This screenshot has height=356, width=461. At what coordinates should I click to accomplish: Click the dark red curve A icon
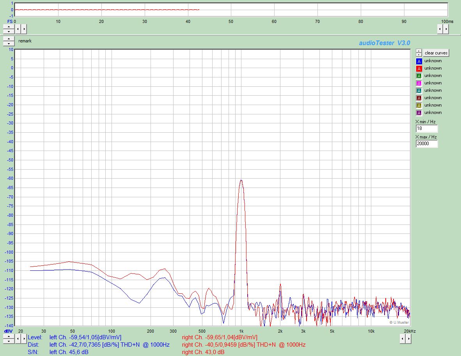coord(419,98)
